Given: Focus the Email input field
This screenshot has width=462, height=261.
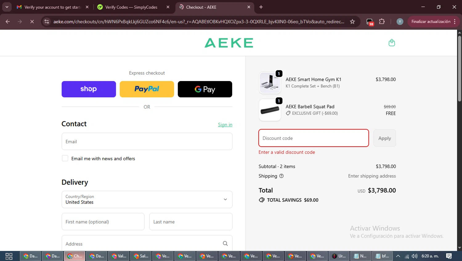Looking at the screenshot, I should tap(147, 141).
